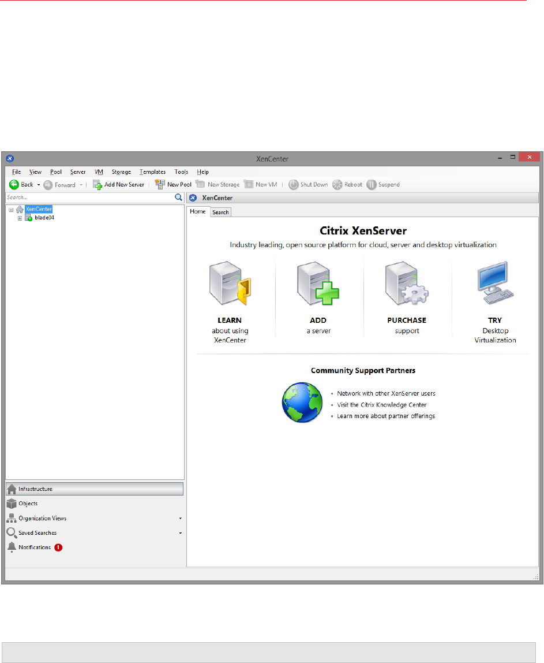The image size is (544, 663).
Task: Click the Saved Searches magnifier icon
Action: [12, 532]
